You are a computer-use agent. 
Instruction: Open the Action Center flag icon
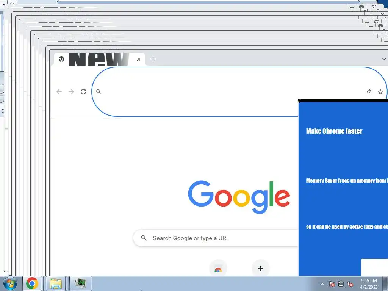tap(331, 284)
